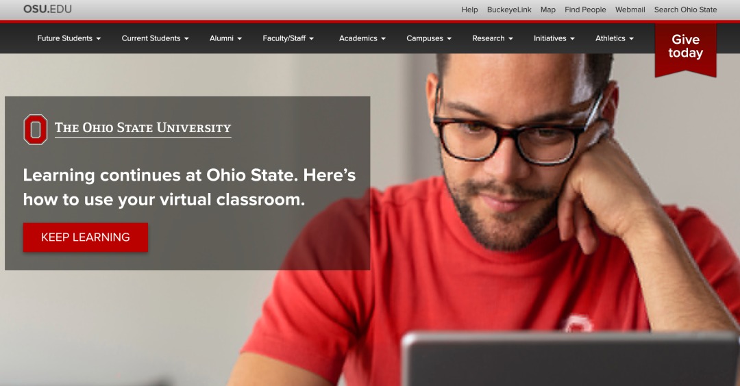Expand the Athletics dropdown arrow

[x=632, y=38]
